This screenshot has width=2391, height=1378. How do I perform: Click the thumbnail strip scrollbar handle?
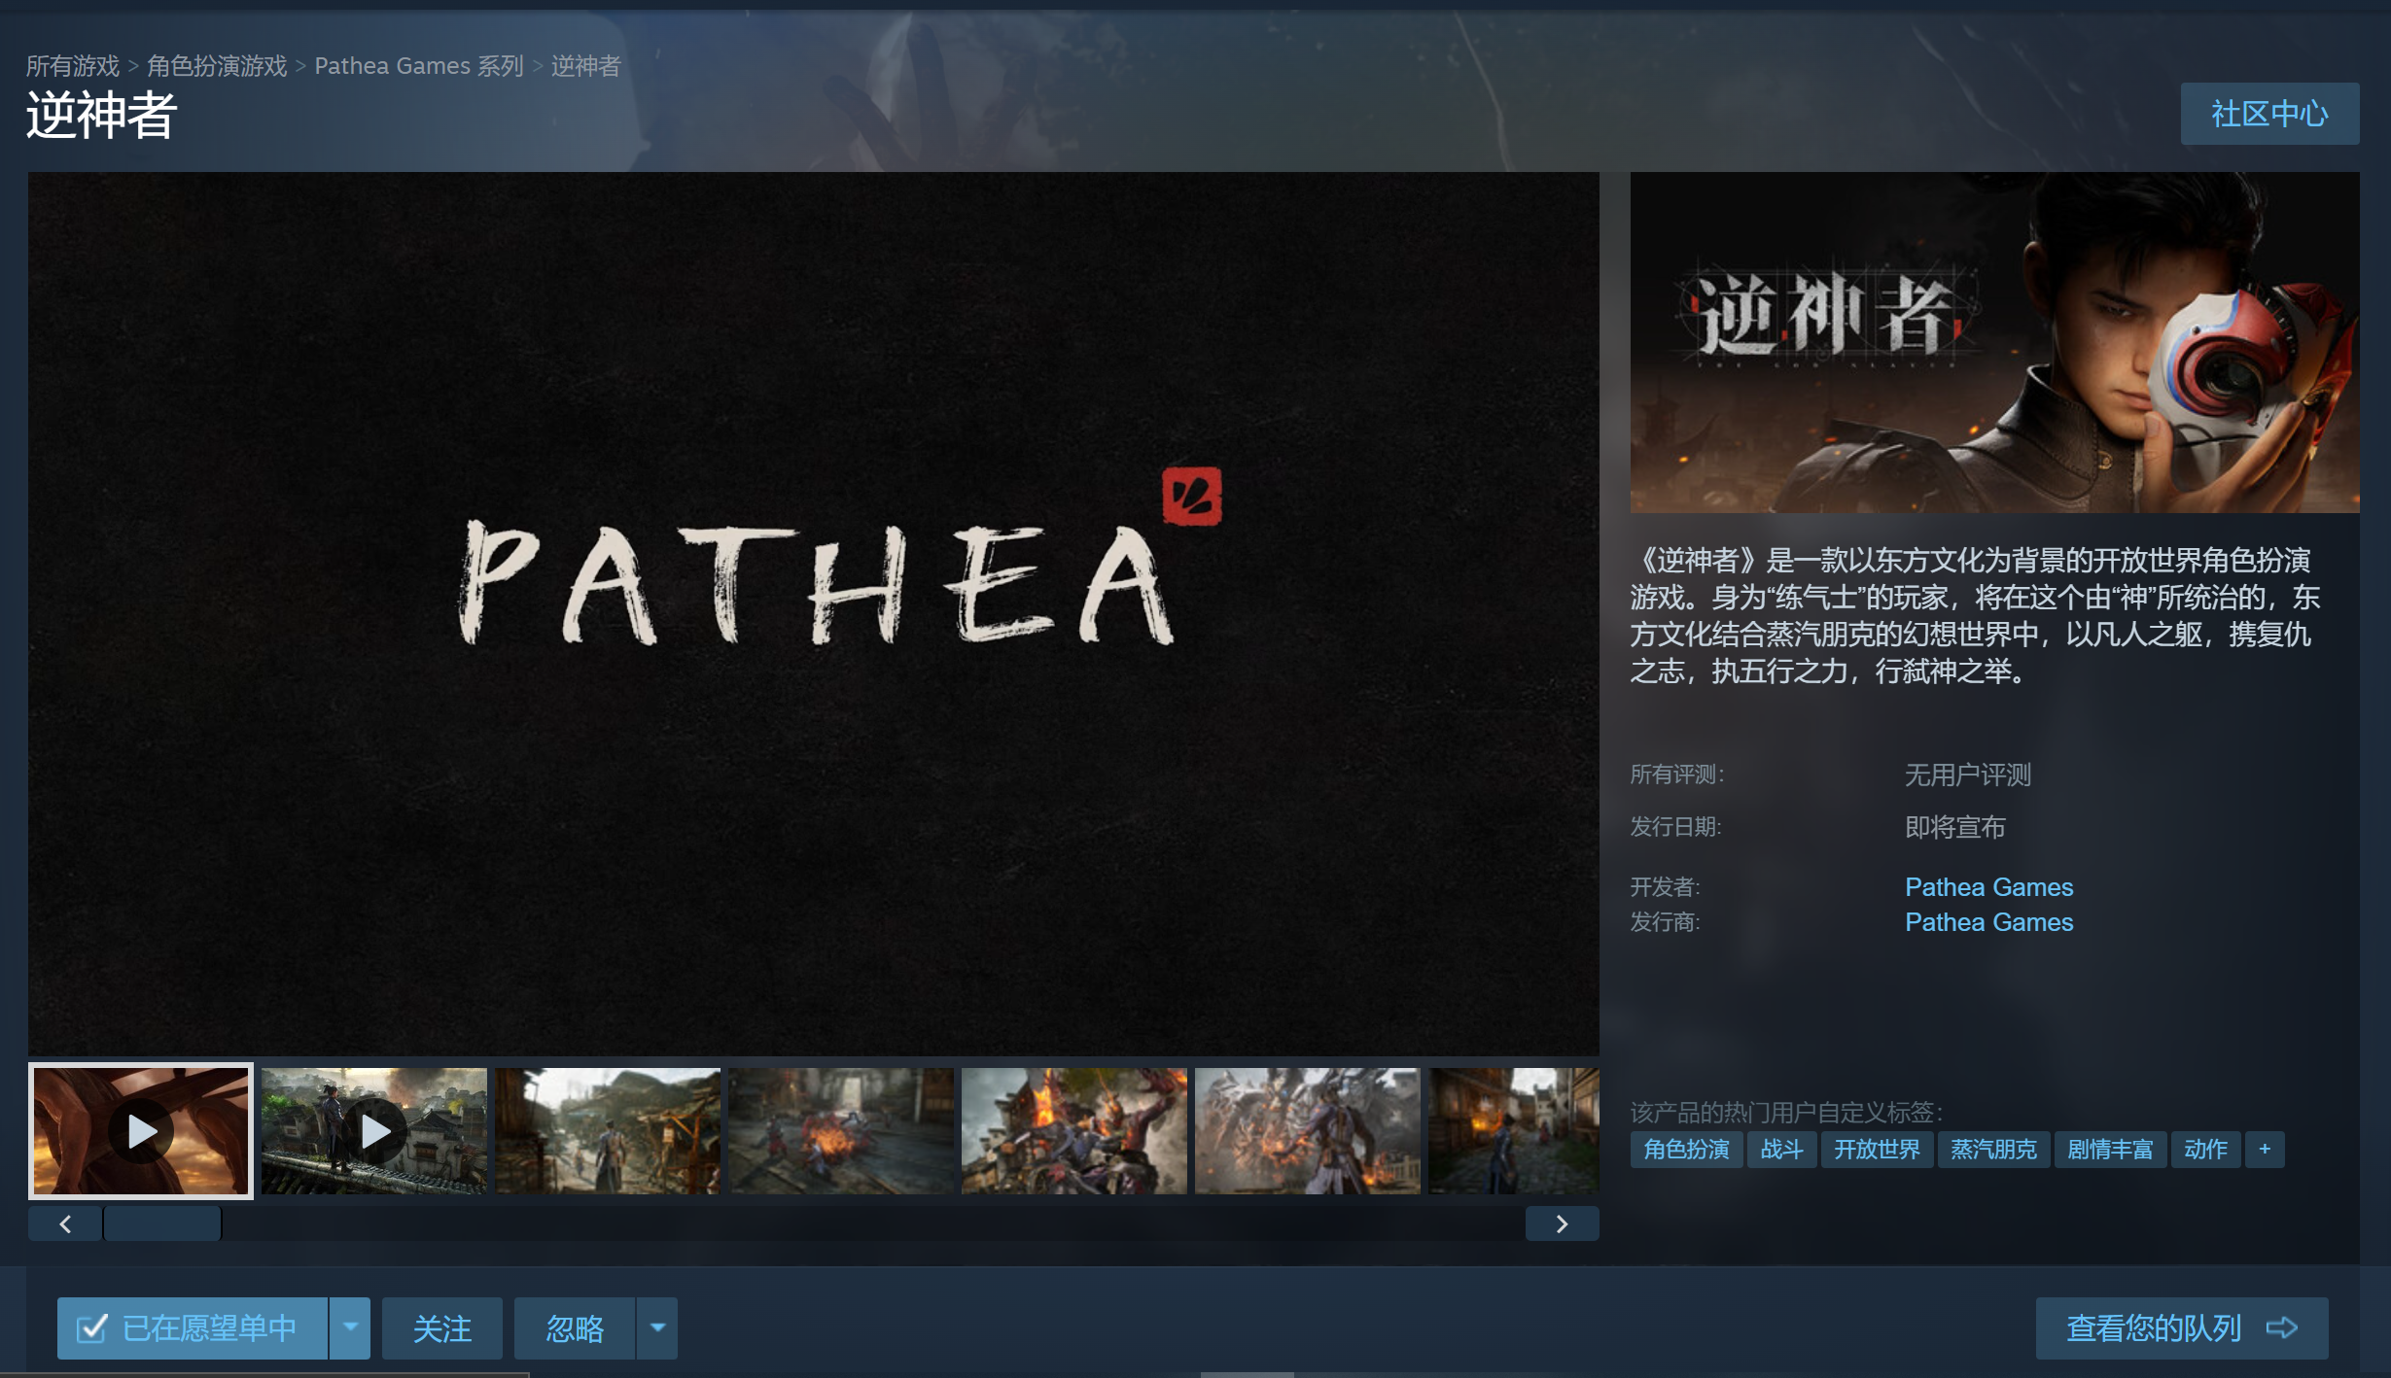[162, 1223]
